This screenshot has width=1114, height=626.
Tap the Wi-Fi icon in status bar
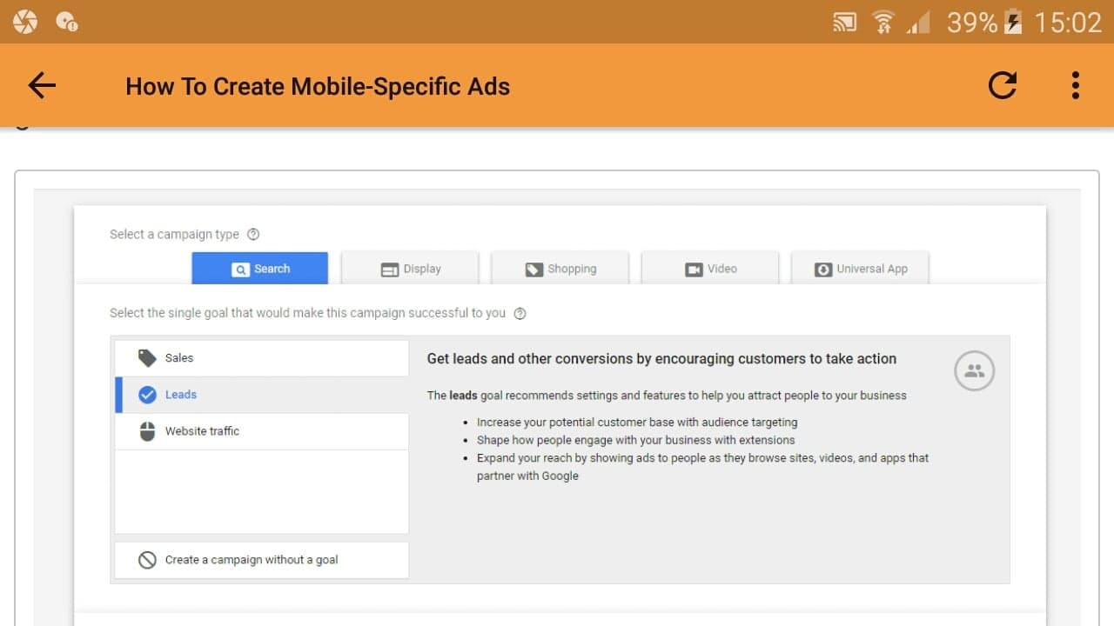(x=884, y=23)
